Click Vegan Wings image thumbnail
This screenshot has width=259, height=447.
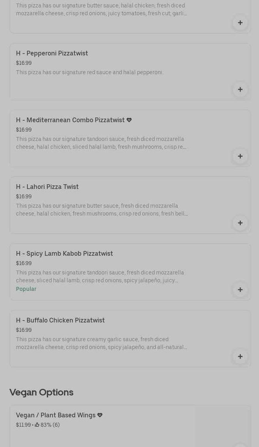(222, 426)
